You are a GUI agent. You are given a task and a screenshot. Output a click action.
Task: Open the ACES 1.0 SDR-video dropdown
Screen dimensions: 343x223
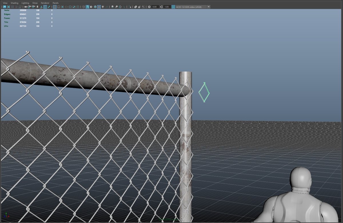pos(193,7)
